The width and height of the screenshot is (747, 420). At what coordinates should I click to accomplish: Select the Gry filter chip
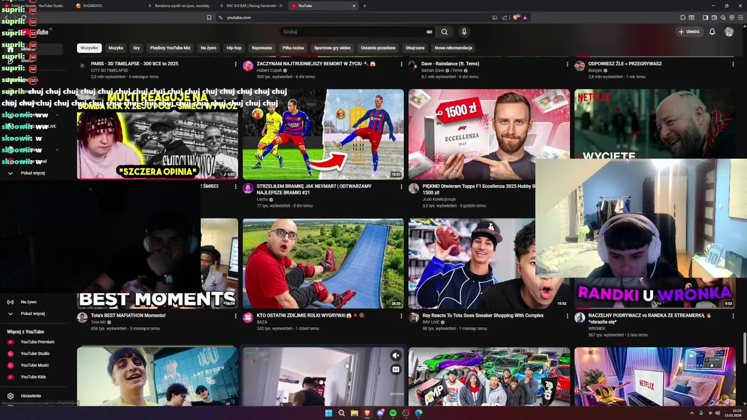tap(137, 48)
